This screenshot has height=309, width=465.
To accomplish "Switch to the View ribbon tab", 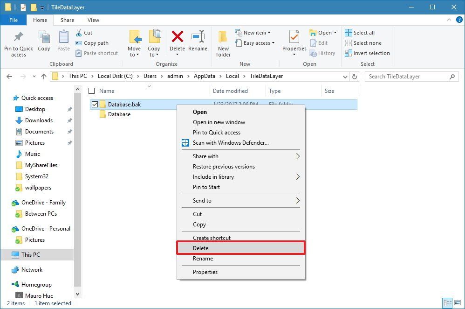I will (x=93, y=20).
